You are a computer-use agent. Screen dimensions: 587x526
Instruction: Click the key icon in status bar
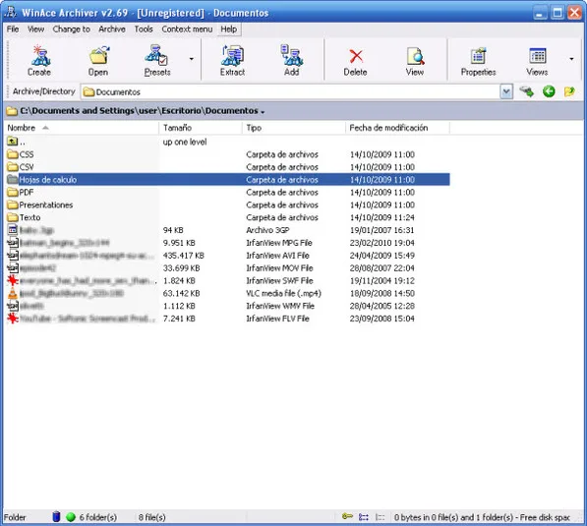347,516
